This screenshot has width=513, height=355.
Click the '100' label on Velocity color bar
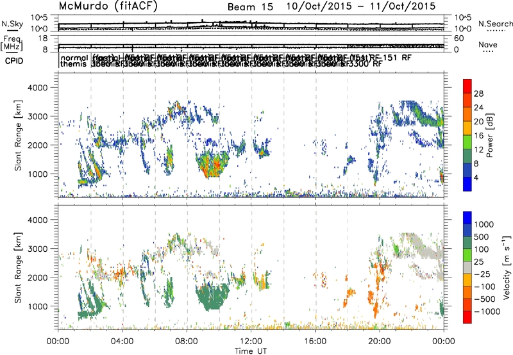[481, 249]
